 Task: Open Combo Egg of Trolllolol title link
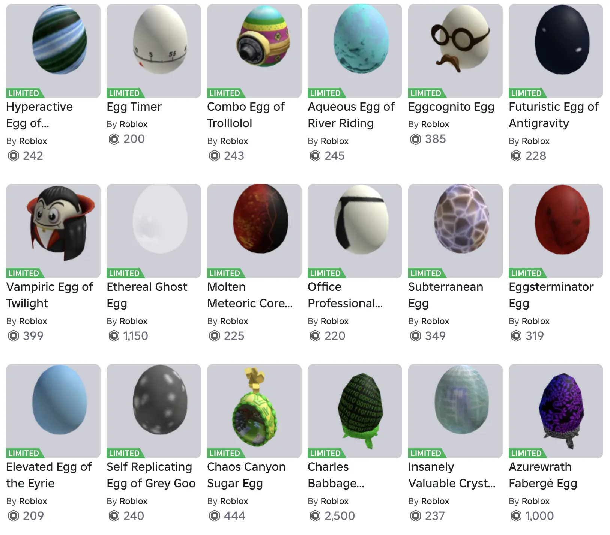click(246, 115)
